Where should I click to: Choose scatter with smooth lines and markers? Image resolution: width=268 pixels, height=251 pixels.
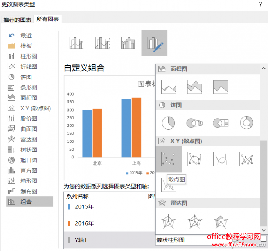pyautogui.click(x=194, y=159)
